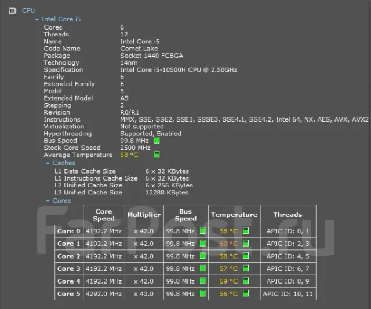Click the Instructions list value

click(x=244, y=120)
